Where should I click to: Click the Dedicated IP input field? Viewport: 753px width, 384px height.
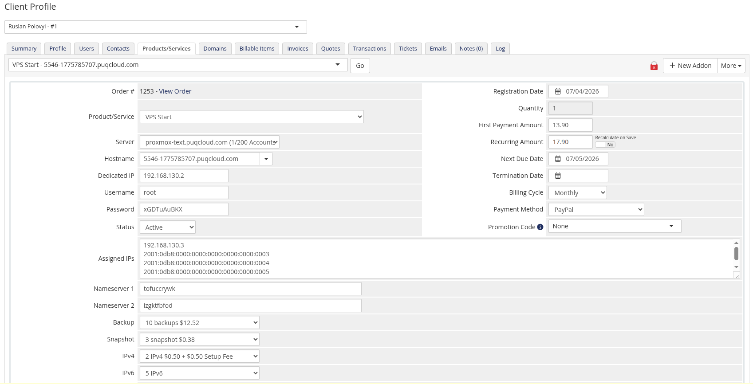(184, 176)
